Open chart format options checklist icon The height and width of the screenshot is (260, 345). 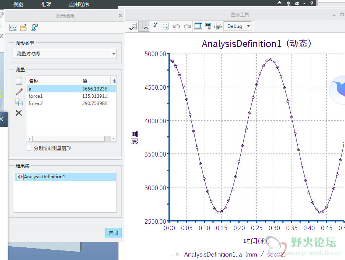pyautogui.click(x=133, y=26)
